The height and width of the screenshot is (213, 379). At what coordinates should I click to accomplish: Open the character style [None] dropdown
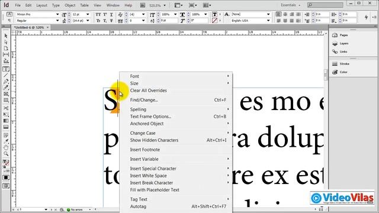pos(268,14)
